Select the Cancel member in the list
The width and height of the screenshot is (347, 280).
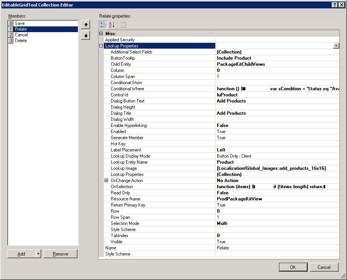pos(43,35)
